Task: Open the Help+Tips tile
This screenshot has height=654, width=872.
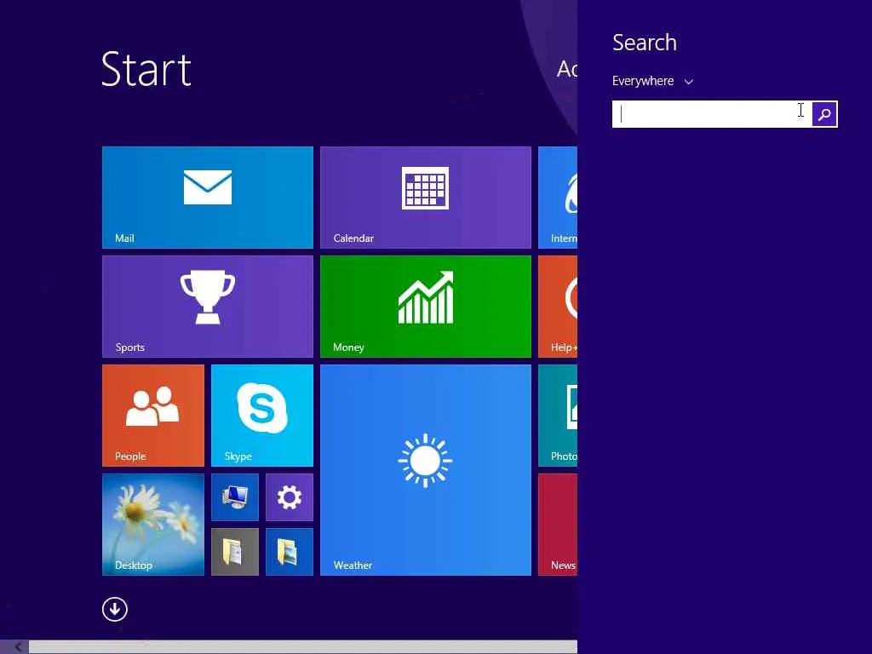Action: click(x=558, y=307)
